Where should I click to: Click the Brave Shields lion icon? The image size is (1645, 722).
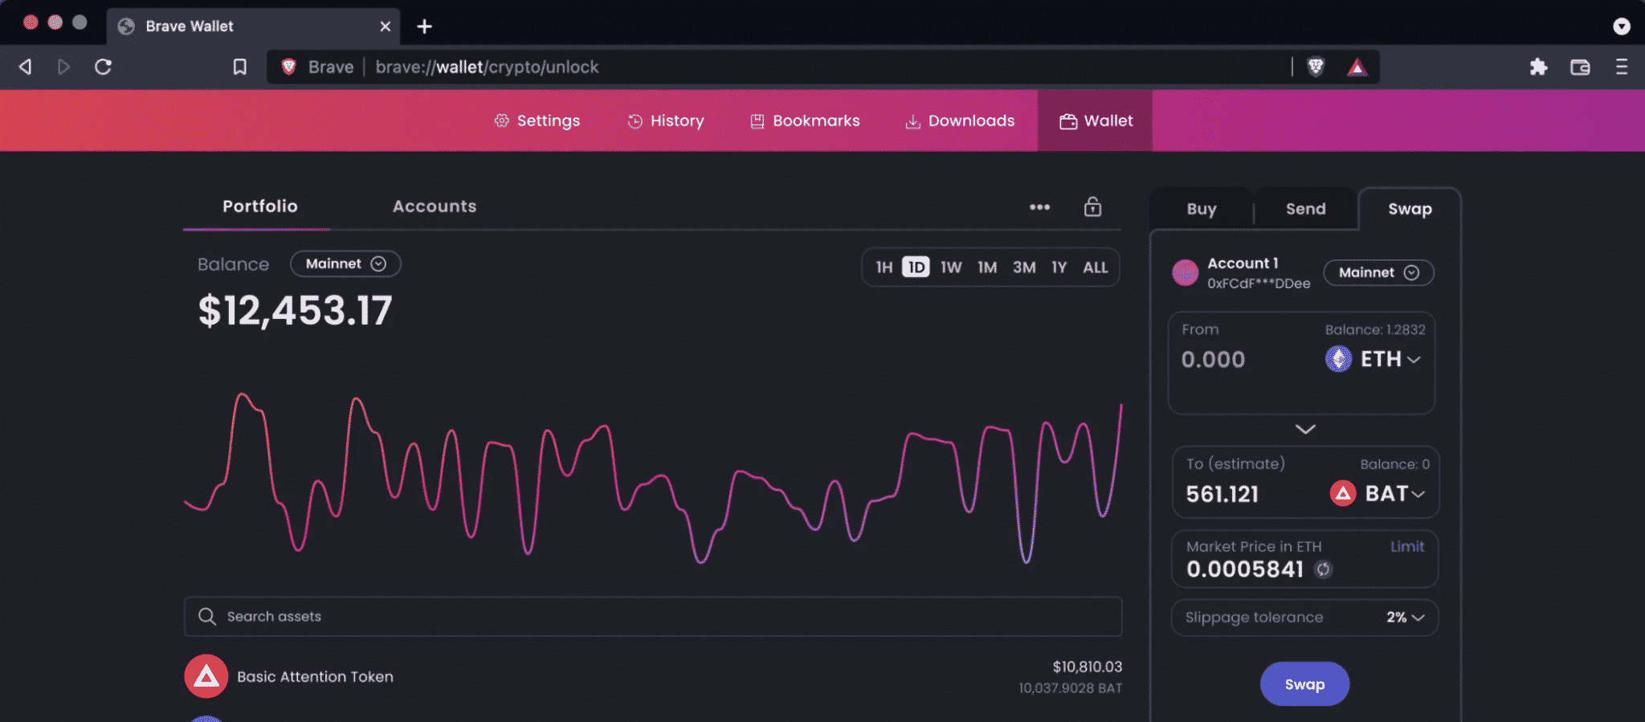(x=1316, y=67)
